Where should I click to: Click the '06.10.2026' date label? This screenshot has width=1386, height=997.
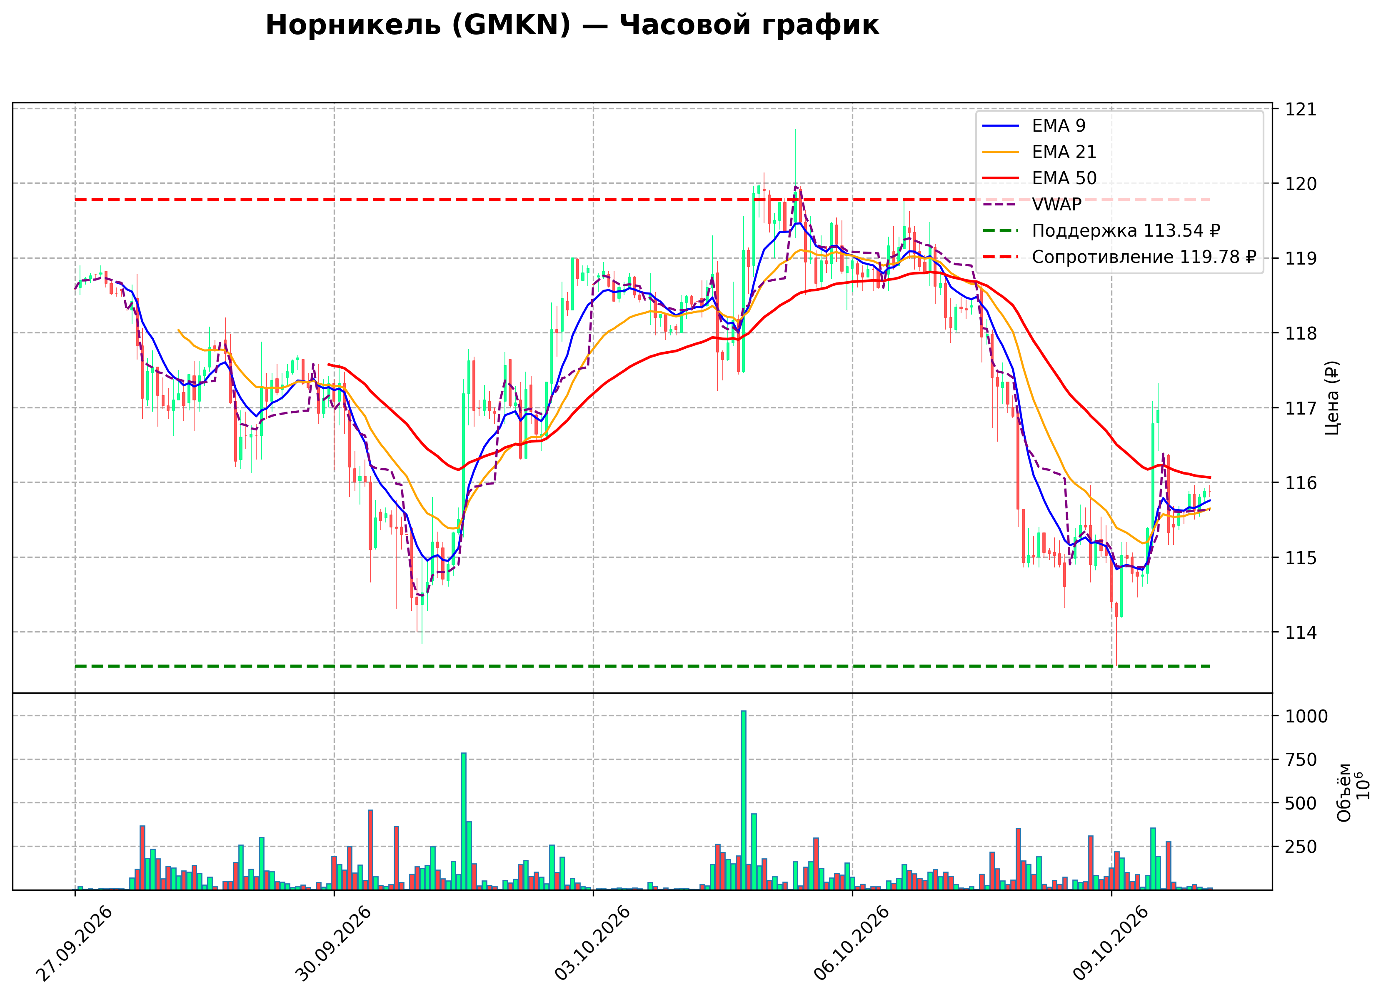852,944
